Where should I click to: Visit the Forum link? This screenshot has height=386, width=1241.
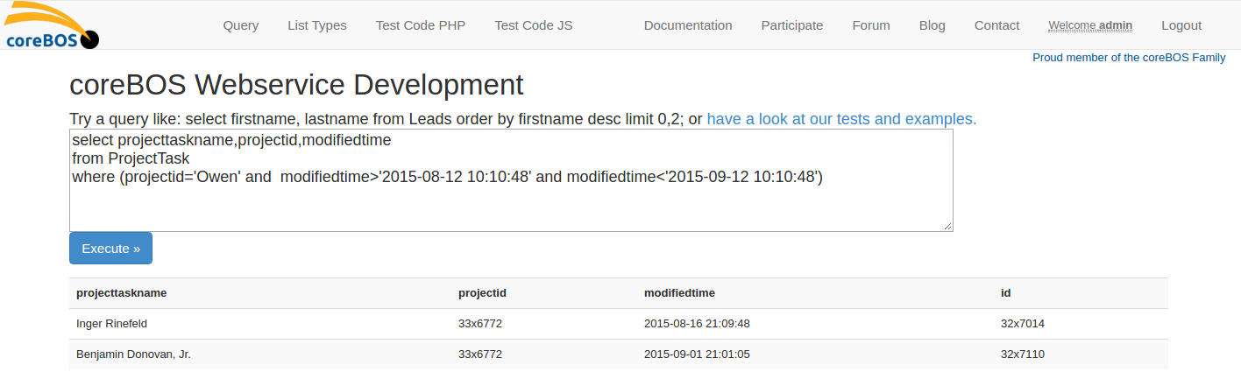(871, 25)
